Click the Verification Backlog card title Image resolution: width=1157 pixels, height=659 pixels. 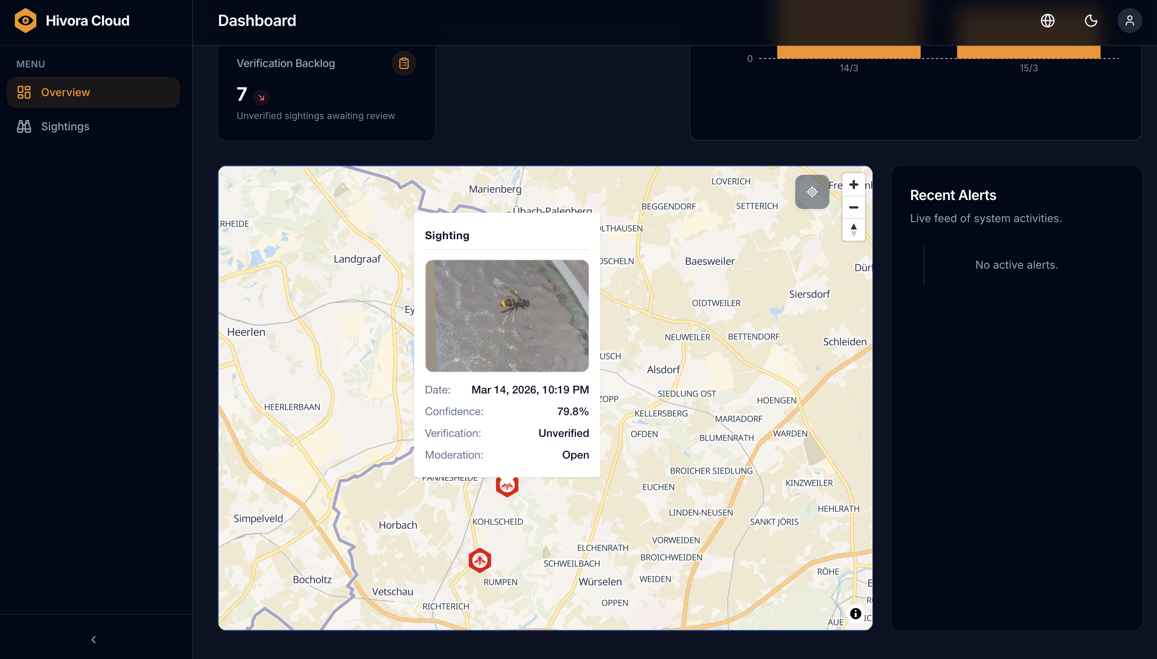pos(286,63)
